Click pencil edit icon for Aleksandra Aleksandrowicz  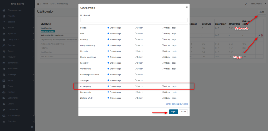tap(259, 35)
